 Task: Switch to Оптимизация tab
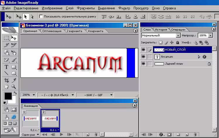pos(52,31)
